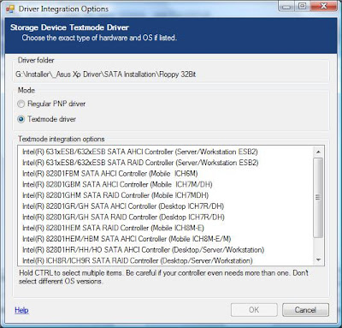
Task: Open the Help link
Action: click(21, 310)
